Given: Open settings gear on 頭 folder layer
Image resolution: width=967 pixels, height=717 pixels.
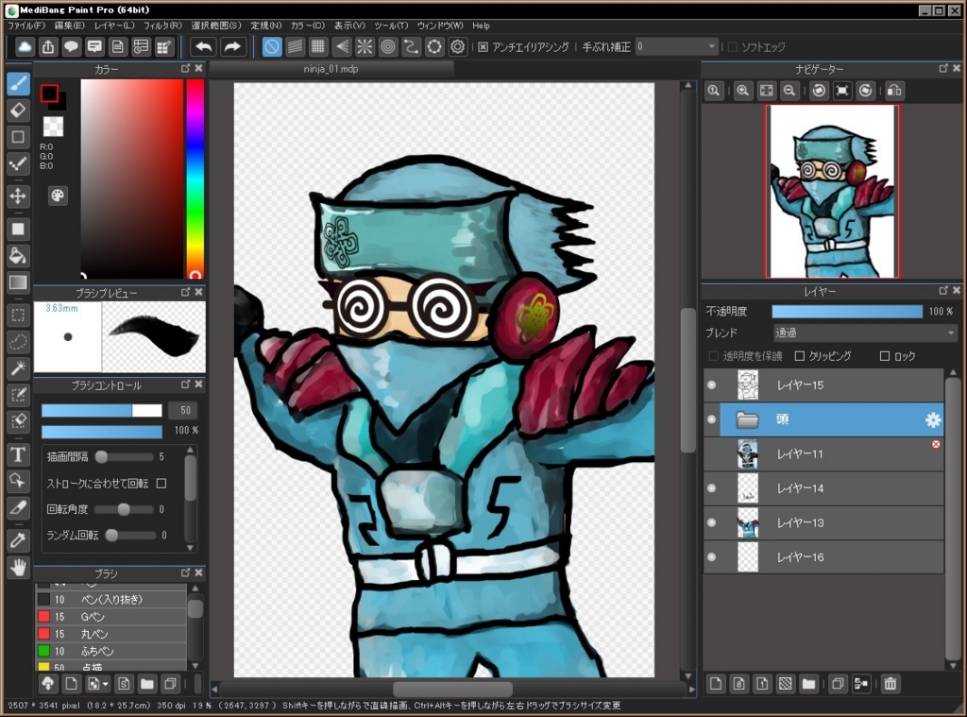Looking at the screenshot, I should [933, 420].
